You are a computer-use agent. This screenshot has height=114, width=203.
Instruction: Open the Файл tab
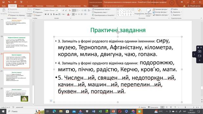click(4, 6)
